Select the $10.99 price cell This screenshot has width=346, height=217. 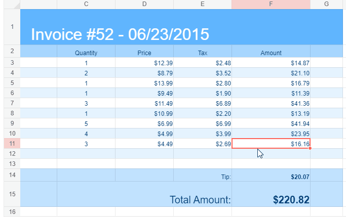coord(144,113)
